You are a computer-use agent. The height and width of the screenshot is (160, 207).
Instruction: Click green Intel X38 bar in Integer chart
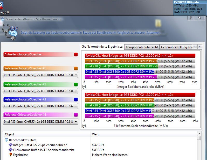[121, 66]
